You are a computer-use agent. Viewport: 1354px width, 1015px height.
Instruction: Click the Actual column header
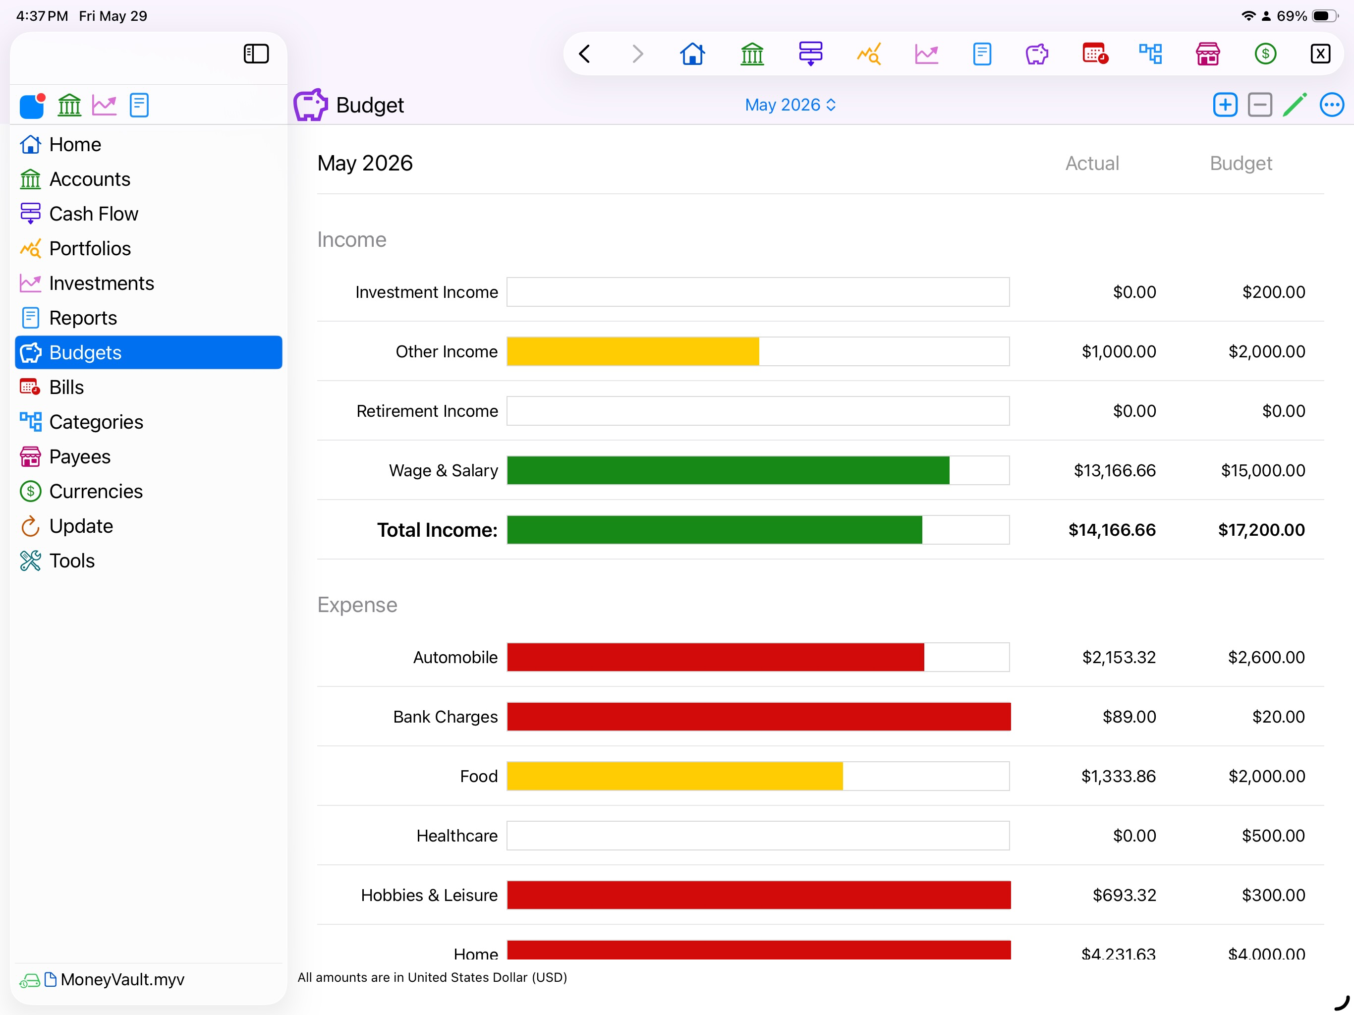[x=1092, y=164]
